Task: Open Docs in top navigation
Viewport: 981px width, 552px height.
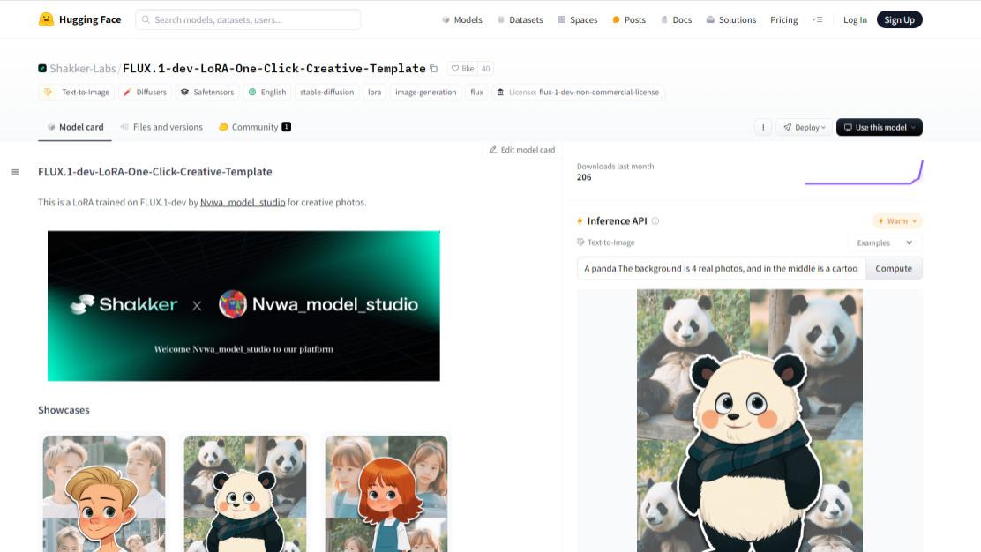Action: coord(677,19)
